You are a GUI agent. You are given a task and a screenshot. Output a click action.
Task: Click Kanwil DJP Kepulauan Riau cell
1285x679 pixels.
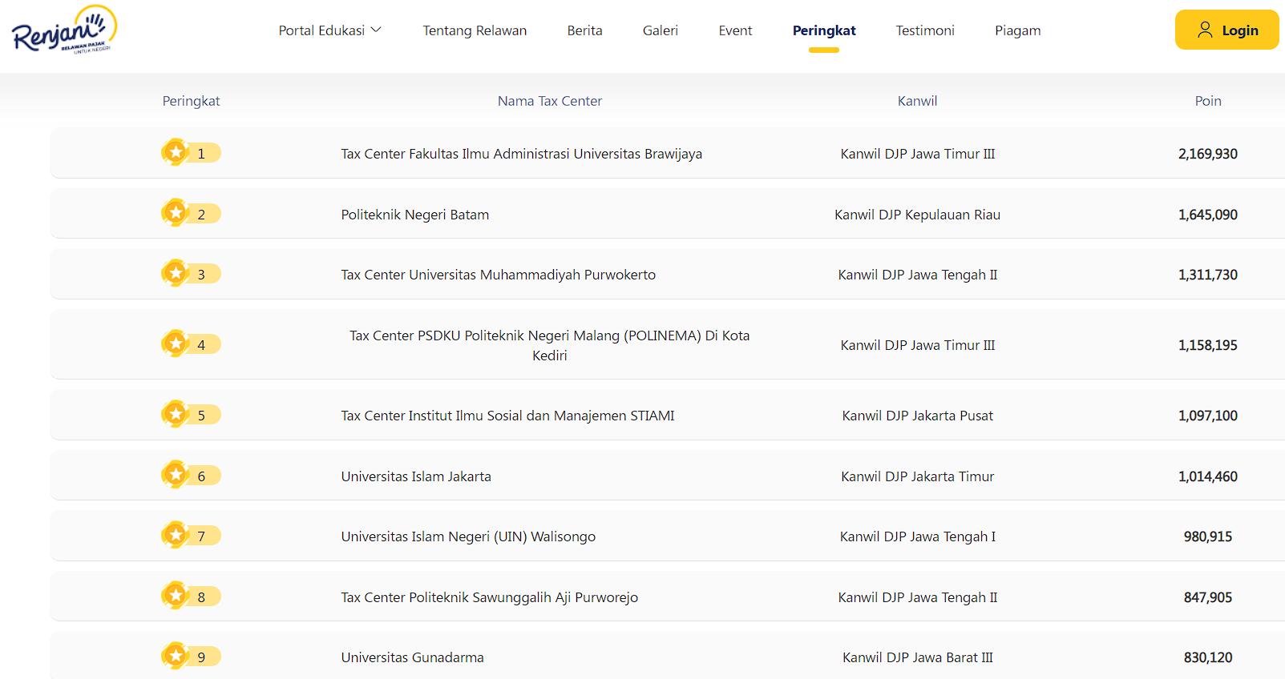(x=918, y=215)
